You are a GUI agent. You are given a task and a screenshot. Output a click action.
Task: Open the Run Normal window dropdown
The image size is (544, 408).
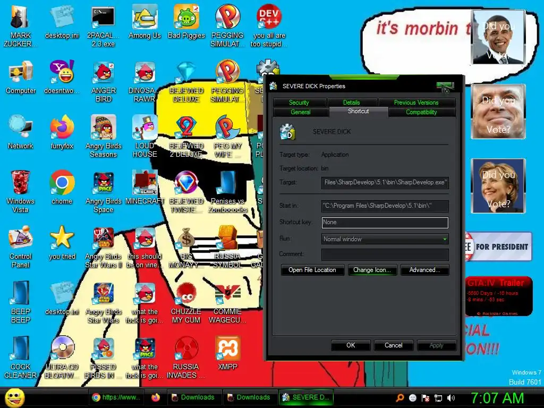385,239
